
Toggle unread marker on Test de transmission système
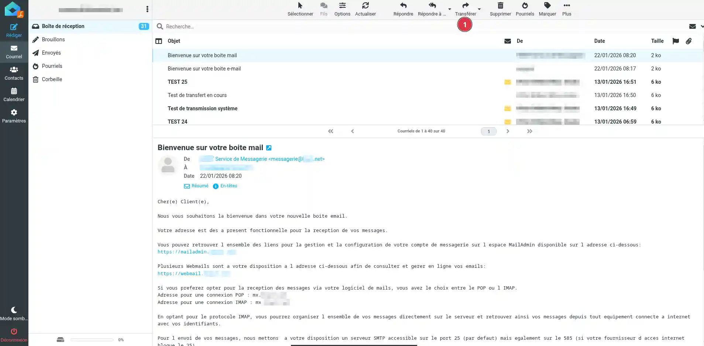508,108
